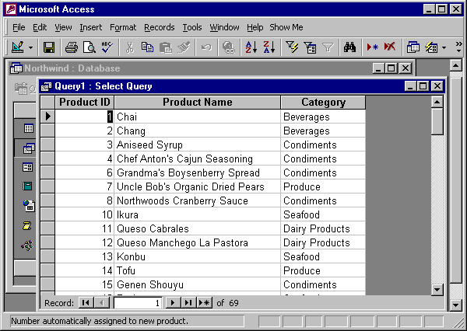This screenshot has height=331, width=467.
Task: Open the Records menu
Action: tap(160, 27)
